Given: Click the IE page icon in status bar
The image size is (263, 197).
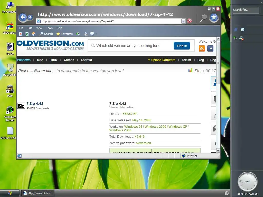Looking at the screenshot, I should point(20,156).
